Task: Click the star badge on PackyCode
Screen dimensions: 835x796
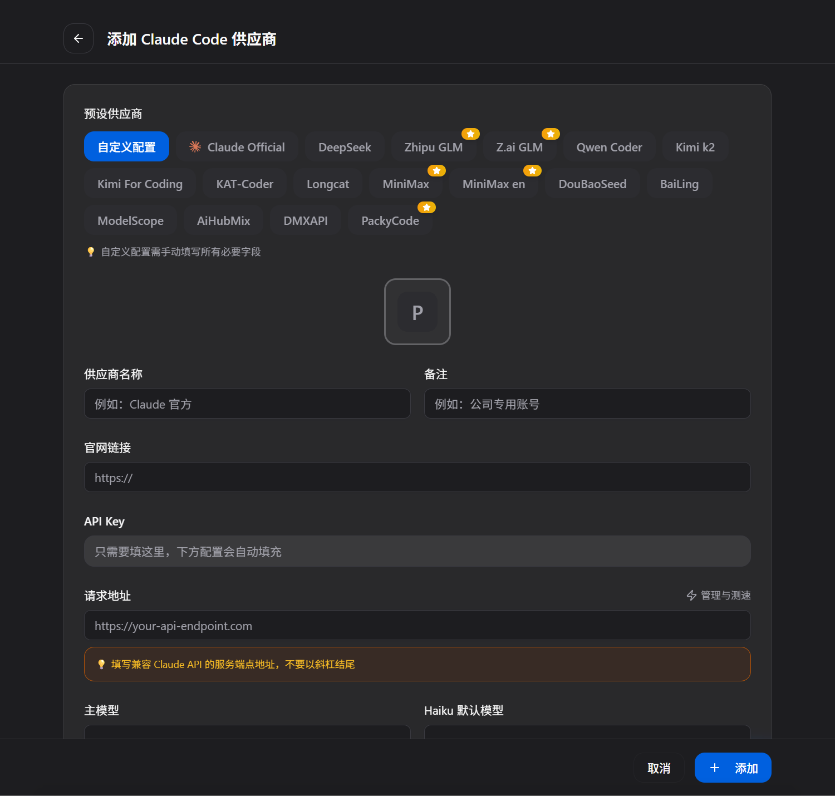Action: click(x=426, y=208)
